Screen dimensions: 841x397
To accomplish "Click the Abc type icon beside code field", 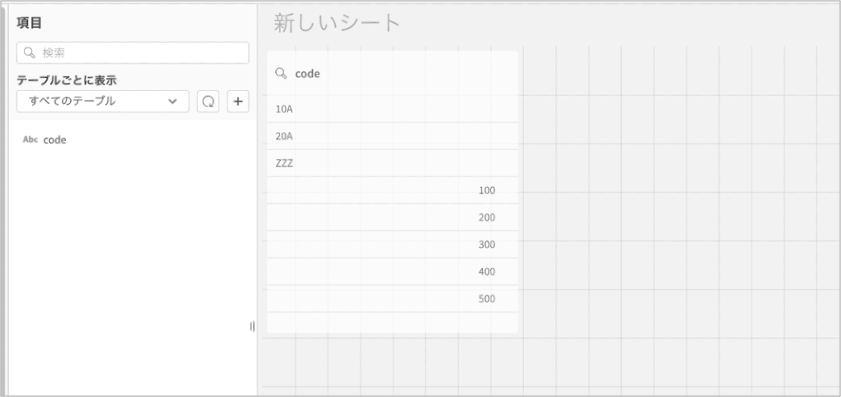I will pos(30,139).
